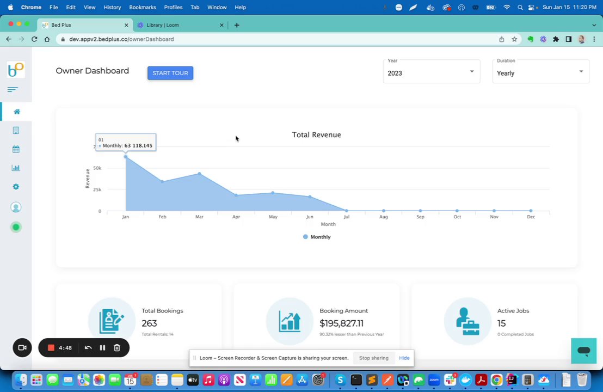The image size is (603, 392).
Task: Pause the Loom recording
Action: point(102,348)
